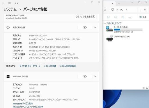Screen dimensions: 149x108
Task: Click the インストール日 value 2024/12/19
Action: (x=35, y=92)
